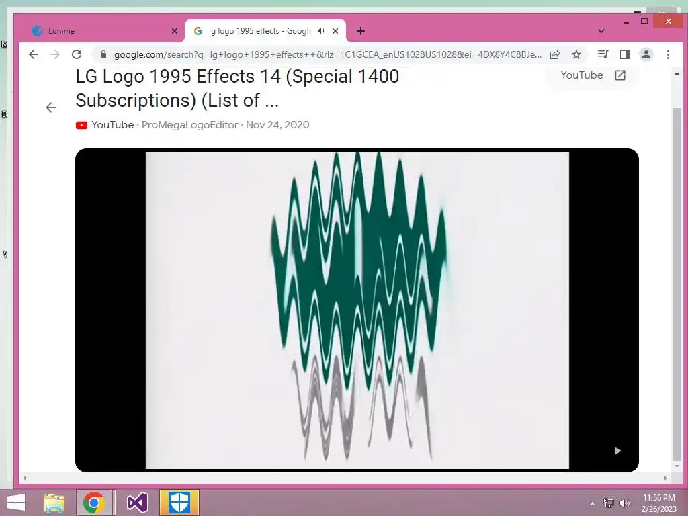This screenshot has height=516, width=688.
Task: Open the shield security app in taskbar
Action: [179, 503]
